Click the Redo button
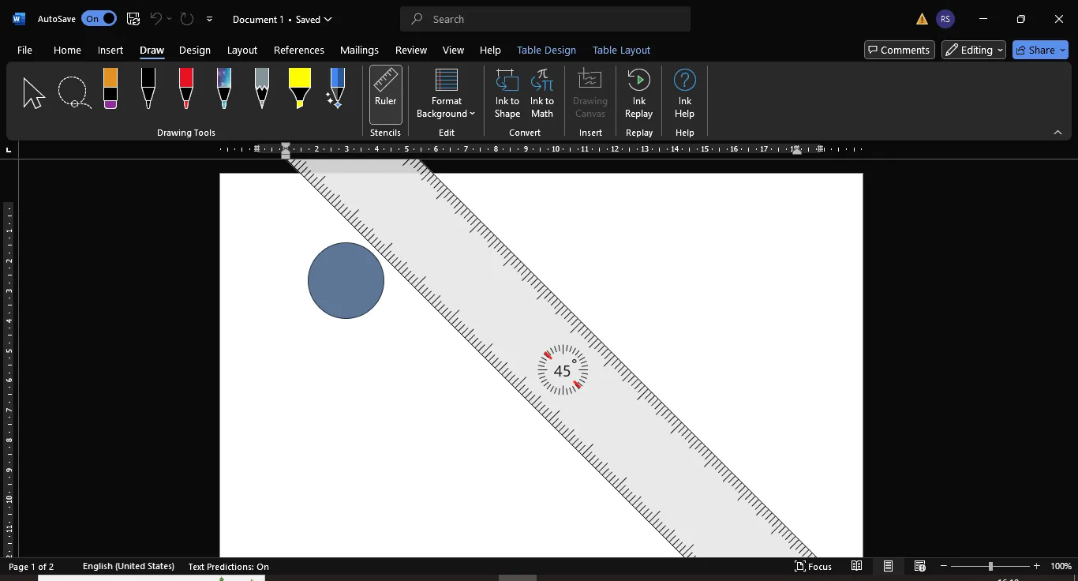Screen dimensions: 1078x581 [187, 19]
